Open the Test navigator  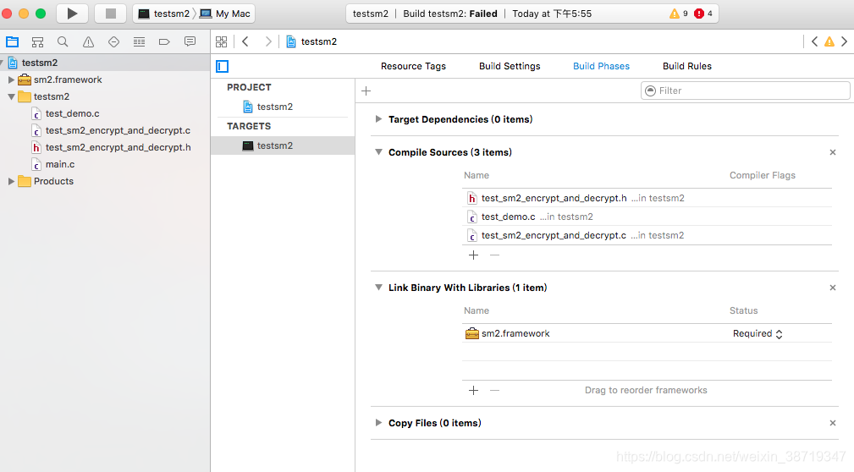coord(113,42)
